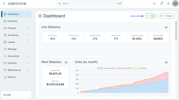The image size is (179, 100).
Task: Open the Occupied Units value 278
Action: click(x=95, y=39)
